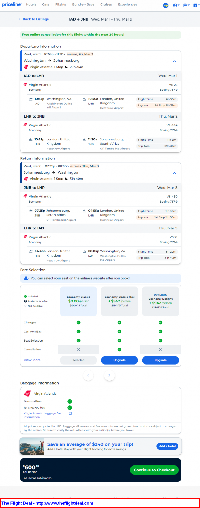Click the Priceline logo

pos(12,4)
